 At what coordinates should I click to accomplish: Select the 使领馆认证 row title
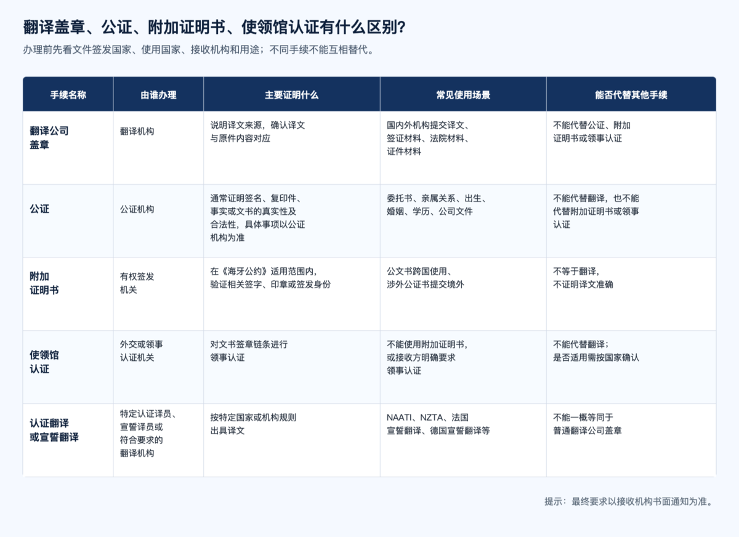pos(44,362)
